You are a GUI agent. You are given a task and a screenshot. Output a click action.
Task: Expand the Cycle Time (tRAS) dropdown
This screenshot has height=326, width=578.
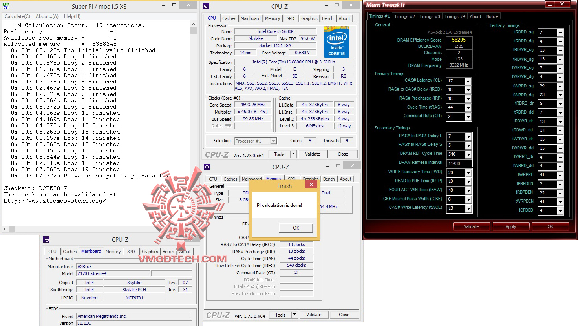click(468, 108)
